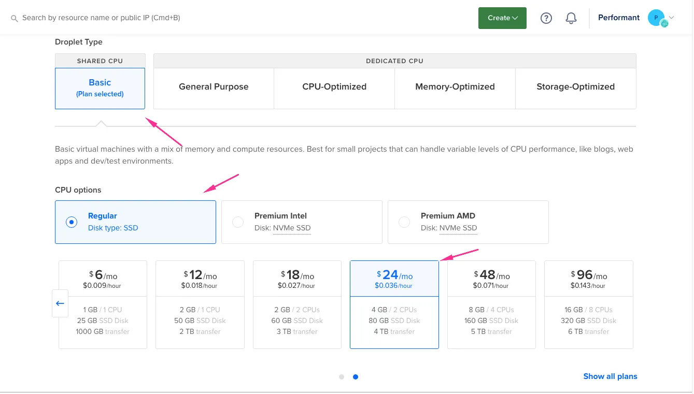Click the Show all plans link
This screenshot has width=694, height=394.
click(x=610, y=376)
